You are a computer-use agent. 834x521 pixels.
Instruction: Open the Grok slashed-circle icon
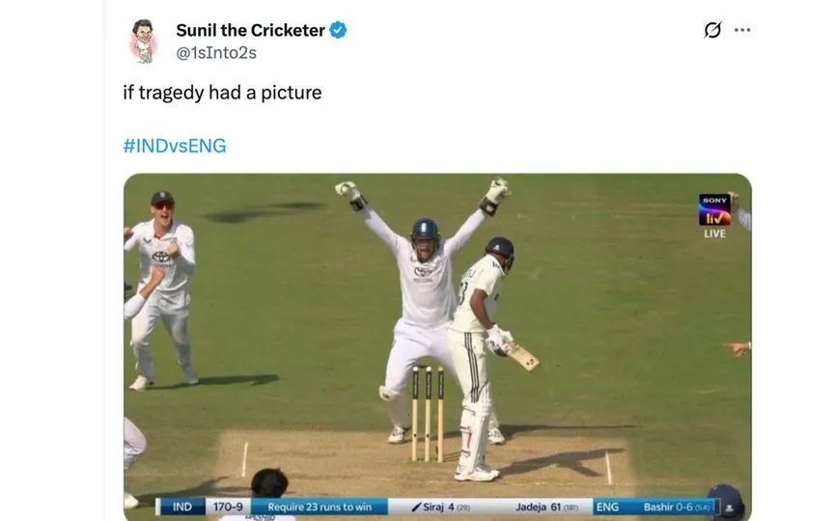(x=712, y=30)
